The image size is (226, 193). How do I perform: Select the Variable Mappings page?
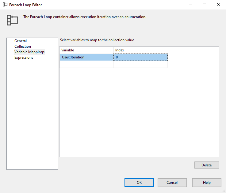click(29, 52)
